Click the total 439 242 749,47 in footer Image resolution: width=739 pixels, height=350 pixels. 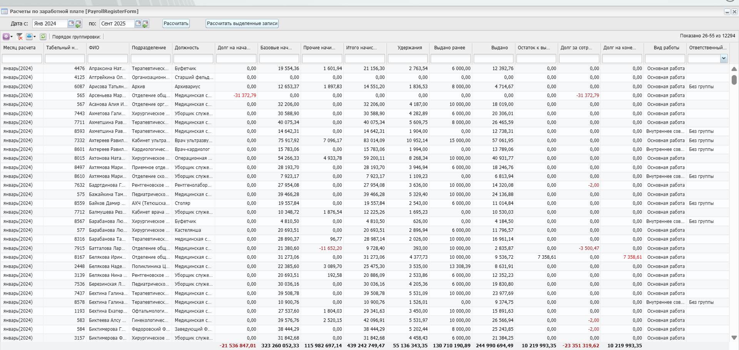[366, 346]
